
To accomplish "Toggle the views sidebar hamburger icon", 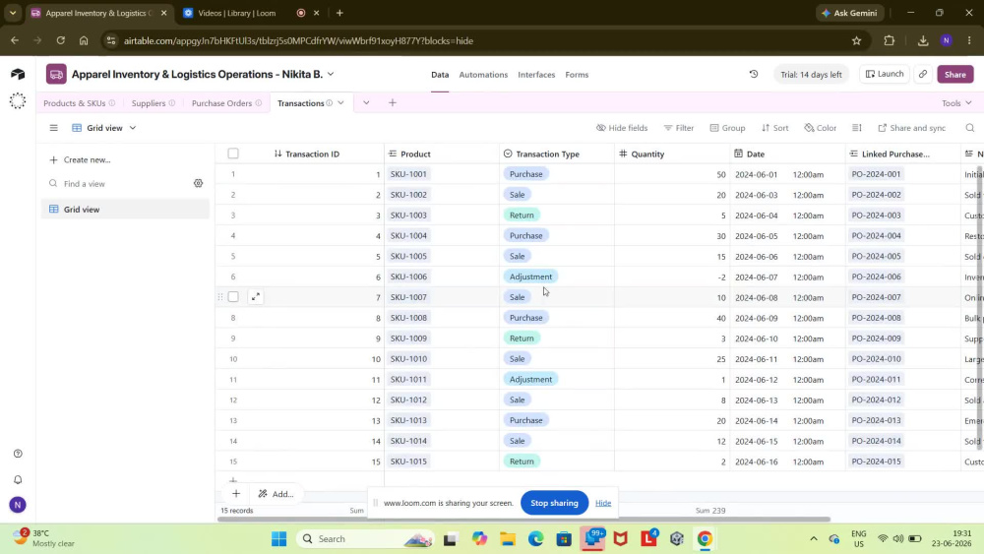I will click(x=54, y=128).
